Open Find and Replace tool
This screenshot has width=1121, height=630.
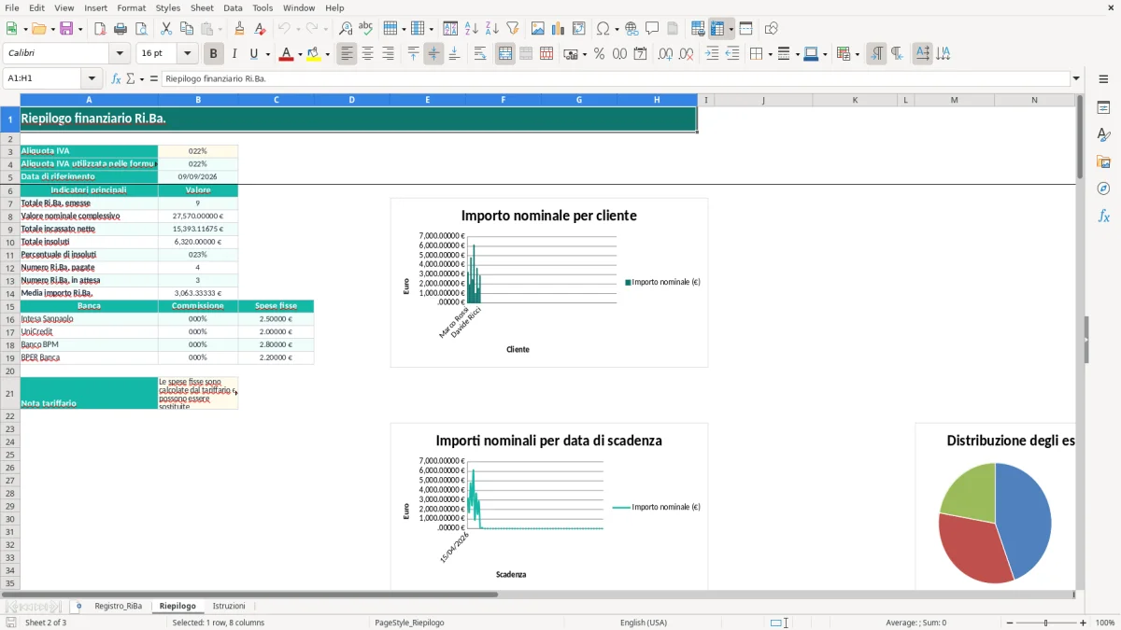346,29
